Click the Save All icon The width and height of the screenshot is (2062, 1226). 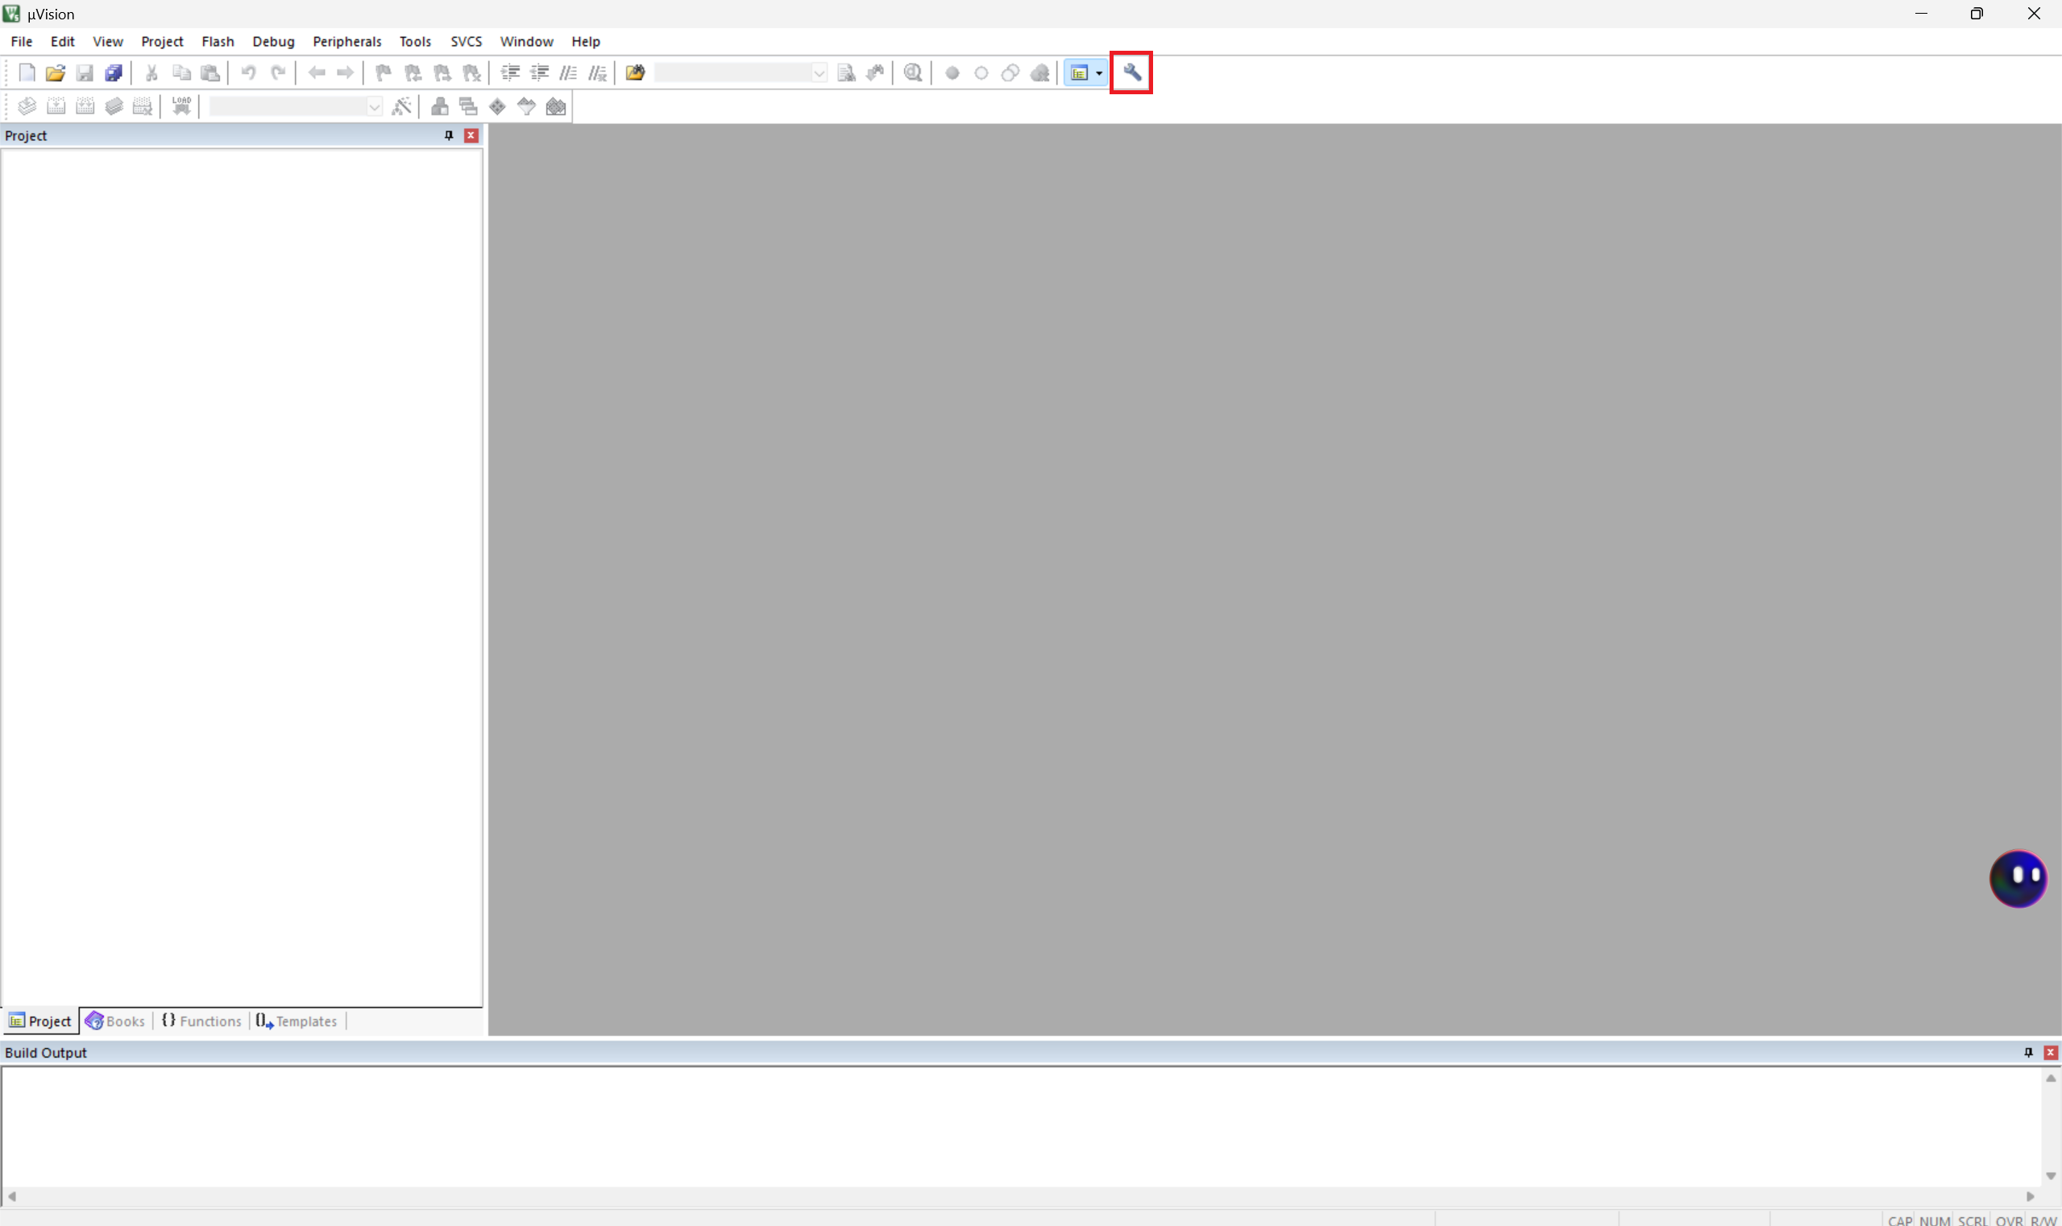[x=114, y=72]
